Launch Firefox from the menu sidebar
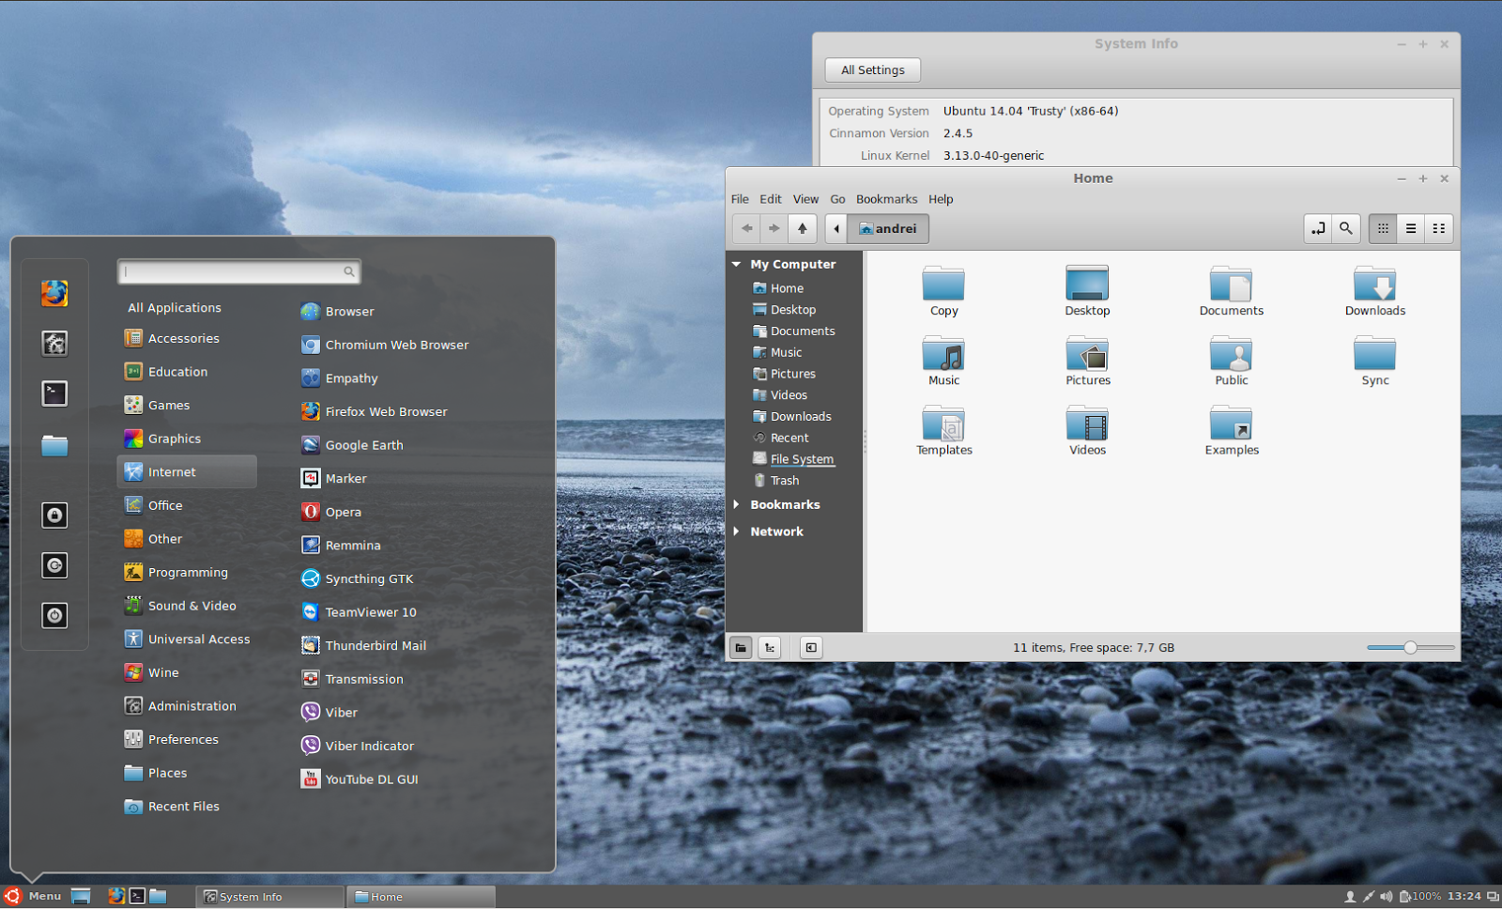The width and height of the screenshot is (1502, 909). (x=54, y=293)
